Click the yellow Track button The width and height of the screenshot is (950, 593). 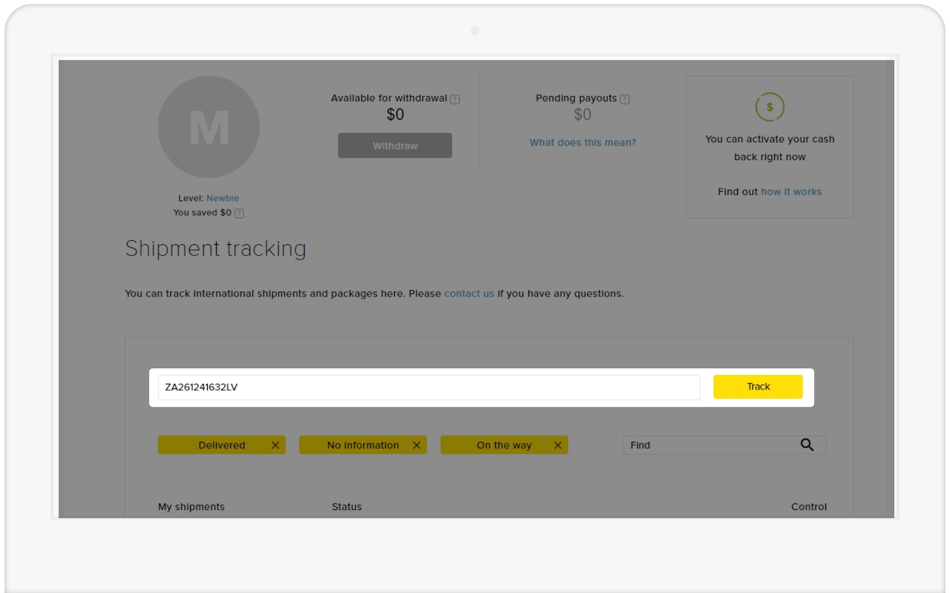point(758,387)
